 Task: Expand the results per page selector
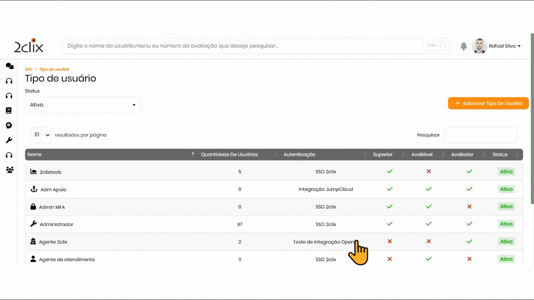pyautogui.click(x=41, y=135)
